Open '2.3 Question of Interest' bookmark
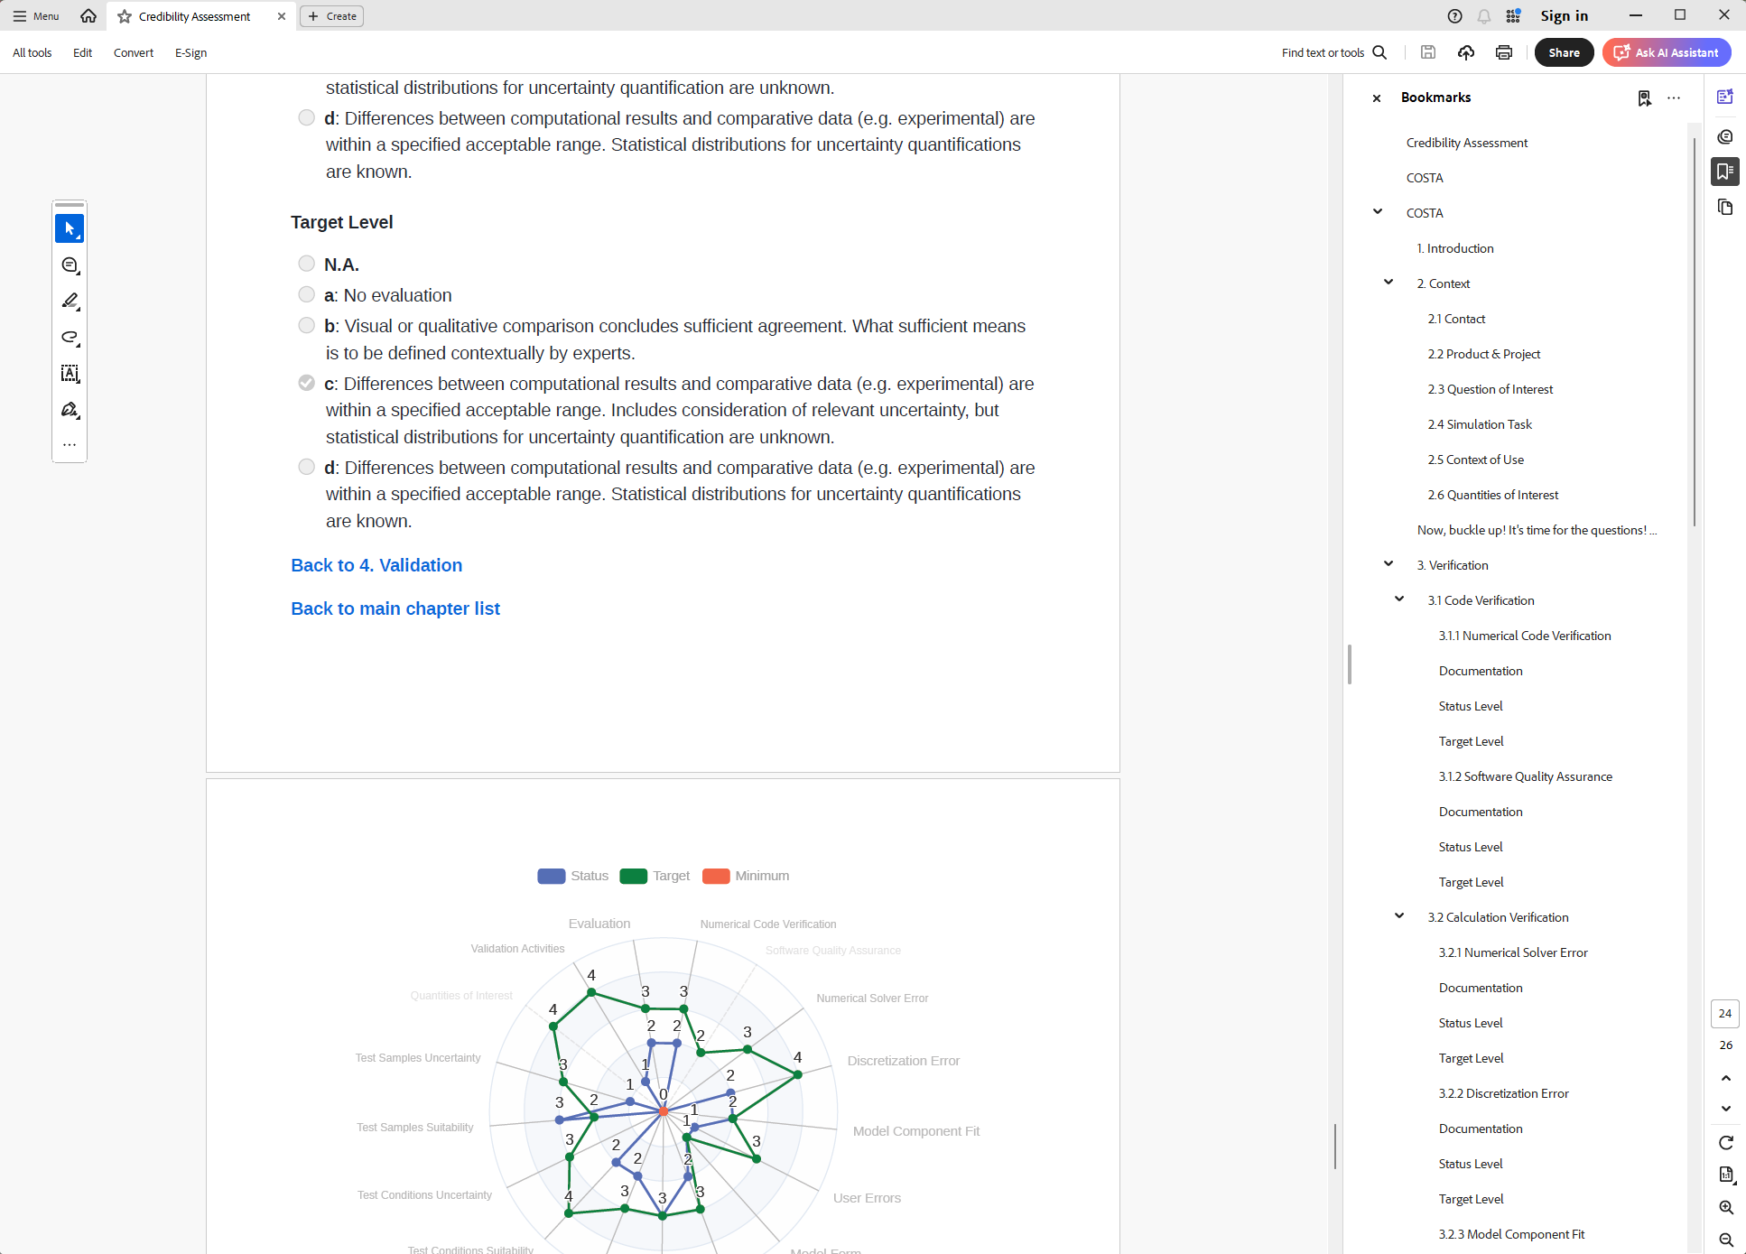Screen dimensions: 1746x1254 pos(1491,389)
